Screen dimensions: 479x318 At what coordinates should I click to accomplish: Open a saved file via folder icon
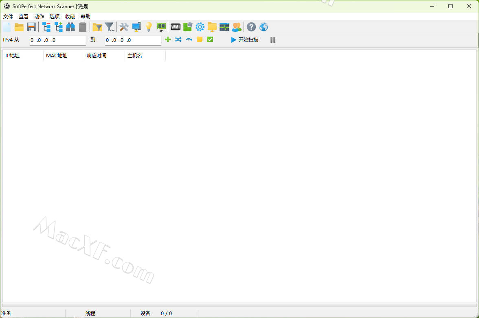point(19,27)
